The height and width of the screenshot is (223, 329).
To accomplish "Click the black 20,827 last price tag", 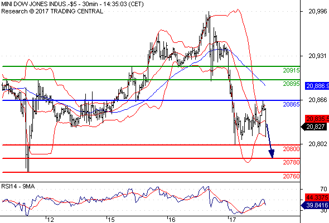I will pos(314,127).
